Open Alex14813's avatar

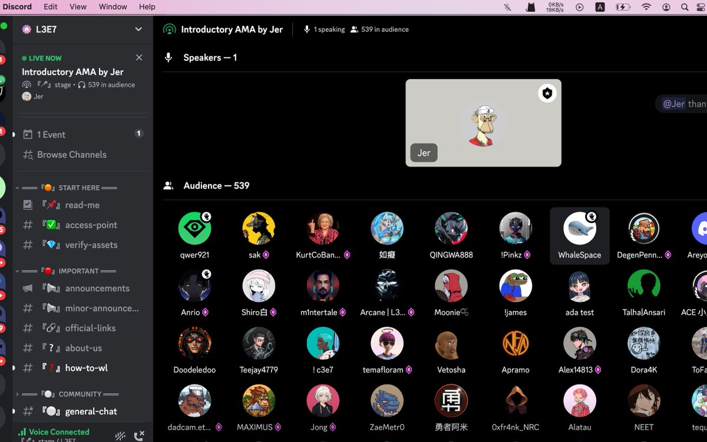coord(580,343)
